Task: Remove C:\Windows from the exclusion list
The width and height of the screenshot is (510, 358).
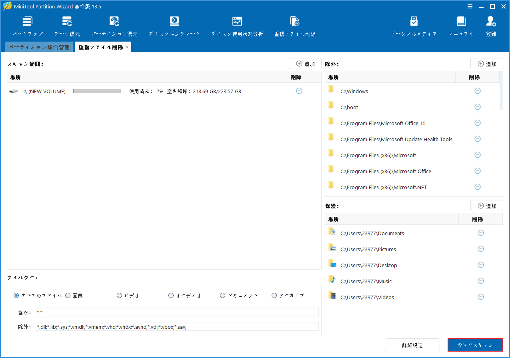Action: coord(477,91)
